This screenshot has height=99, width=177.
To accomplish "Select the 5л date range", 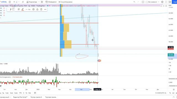I will tap(27, 93).
